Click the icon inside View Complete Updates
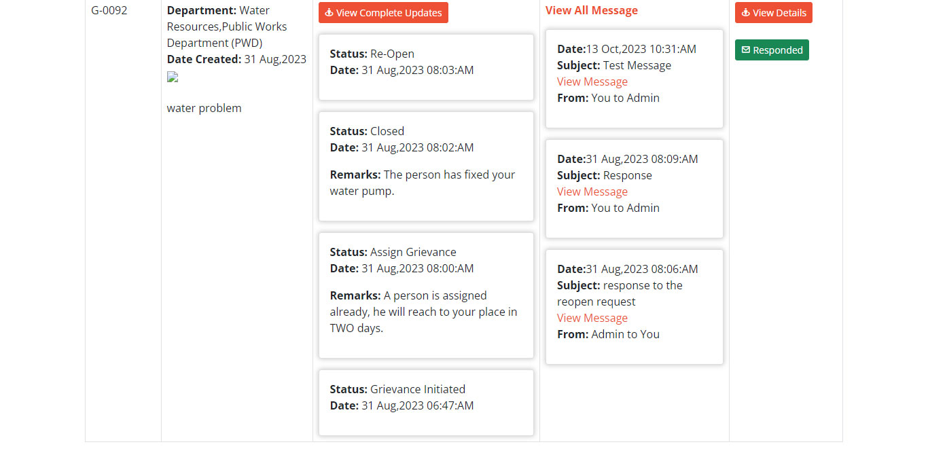Viewport: 928px width, 455px height. coord(329,13)
